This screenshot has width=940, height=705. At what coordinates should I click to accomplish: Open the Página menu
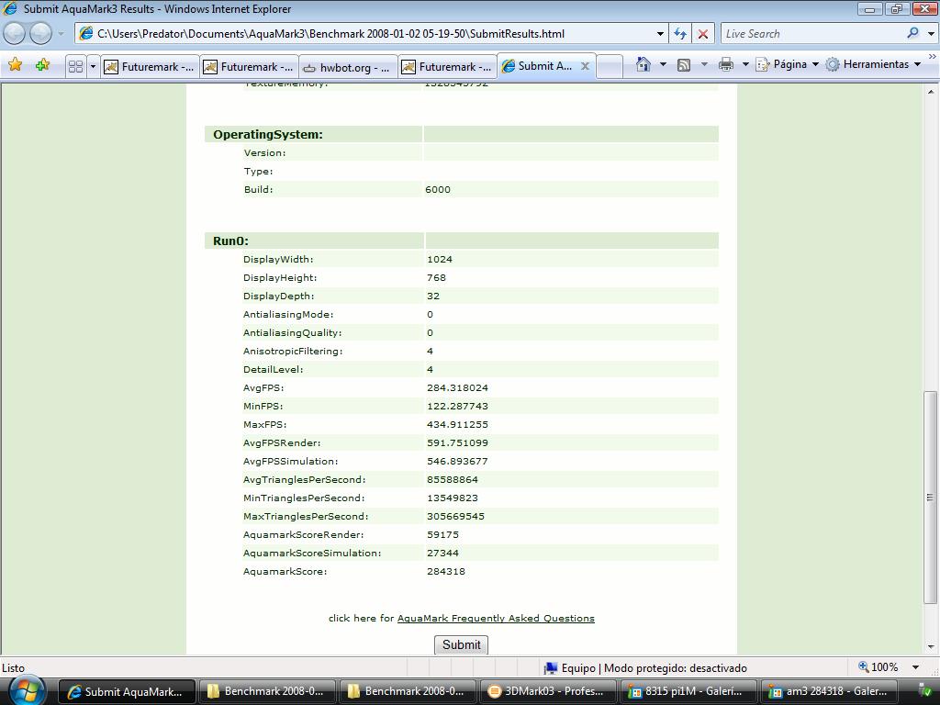click(787, 64)
